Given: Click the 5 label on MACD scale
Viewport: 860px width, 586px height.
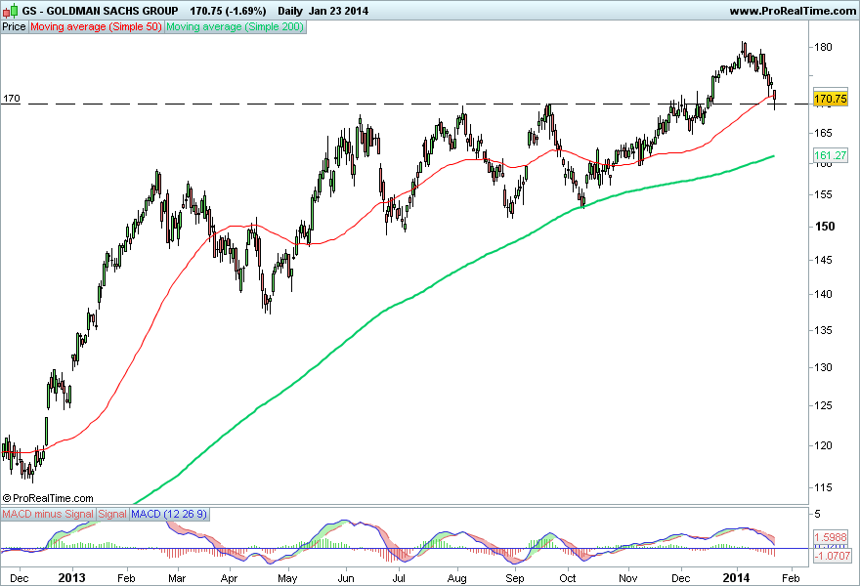Looking at the screenshot, I should tap(818, 514).
